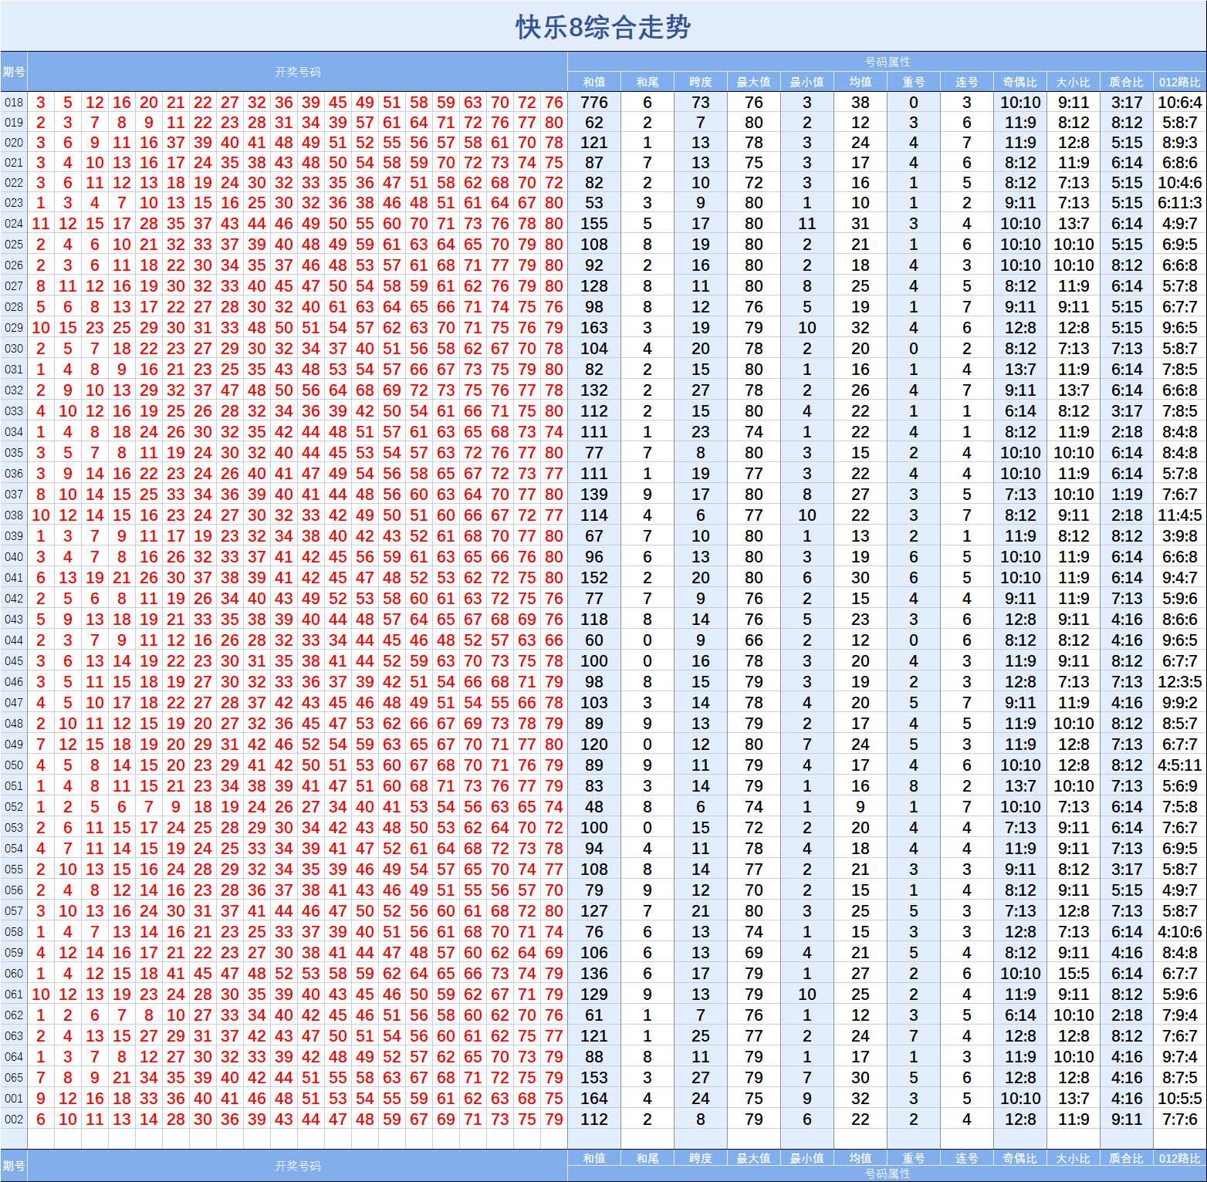
Task: Select 最大值 value 69 in row 059
Action: [x=754, y=953]
